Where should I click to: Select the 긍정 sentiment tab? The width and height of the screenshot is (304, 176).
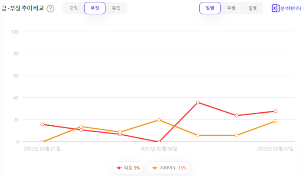click(73, 8)
